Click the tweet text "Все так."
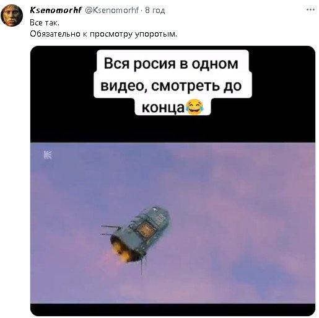This screenshot has width=319, height=318. tap(45, 22)
